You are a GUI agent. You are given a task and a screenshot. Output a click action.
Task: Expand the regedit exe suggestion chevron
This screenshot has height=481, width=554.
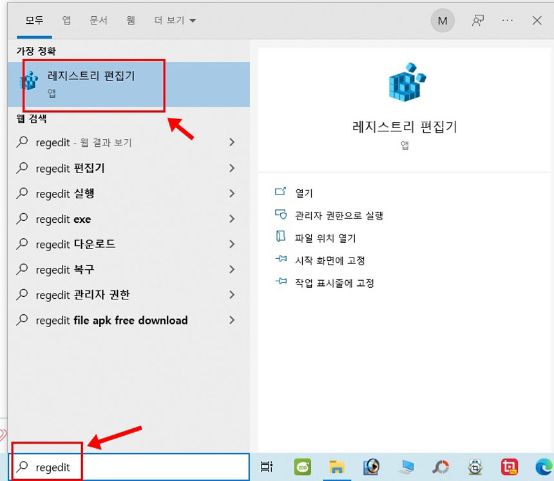232,219
